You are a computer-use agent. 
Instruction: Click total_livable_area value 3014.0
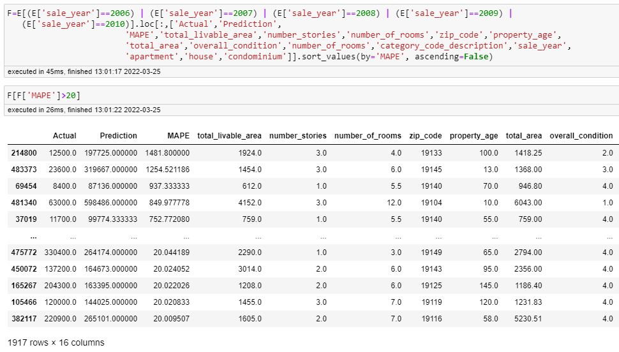(250, 268)
